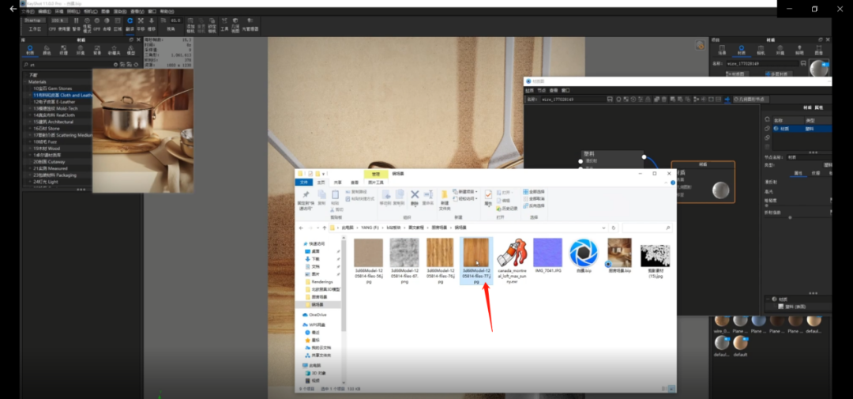This screenshot has height=399, width=853.
Task: Switch to Favorites tab in Library panel
Action: coord(115,50)
